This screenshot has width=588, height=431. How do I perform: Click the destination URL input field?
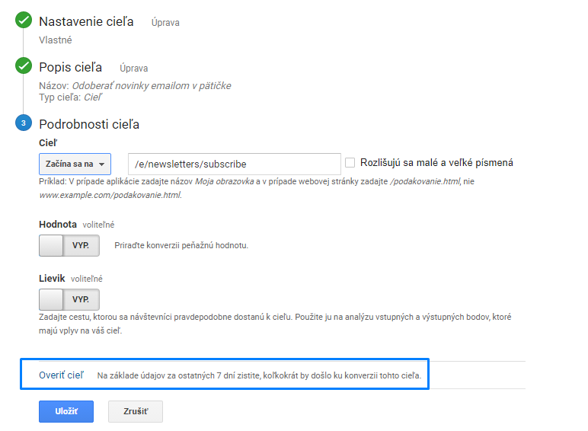tap(235, 164)
